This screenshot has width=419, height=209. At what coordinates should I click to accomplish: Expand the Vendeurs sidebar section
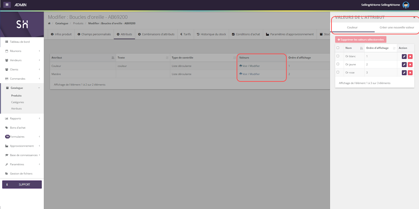coord(22,60)
